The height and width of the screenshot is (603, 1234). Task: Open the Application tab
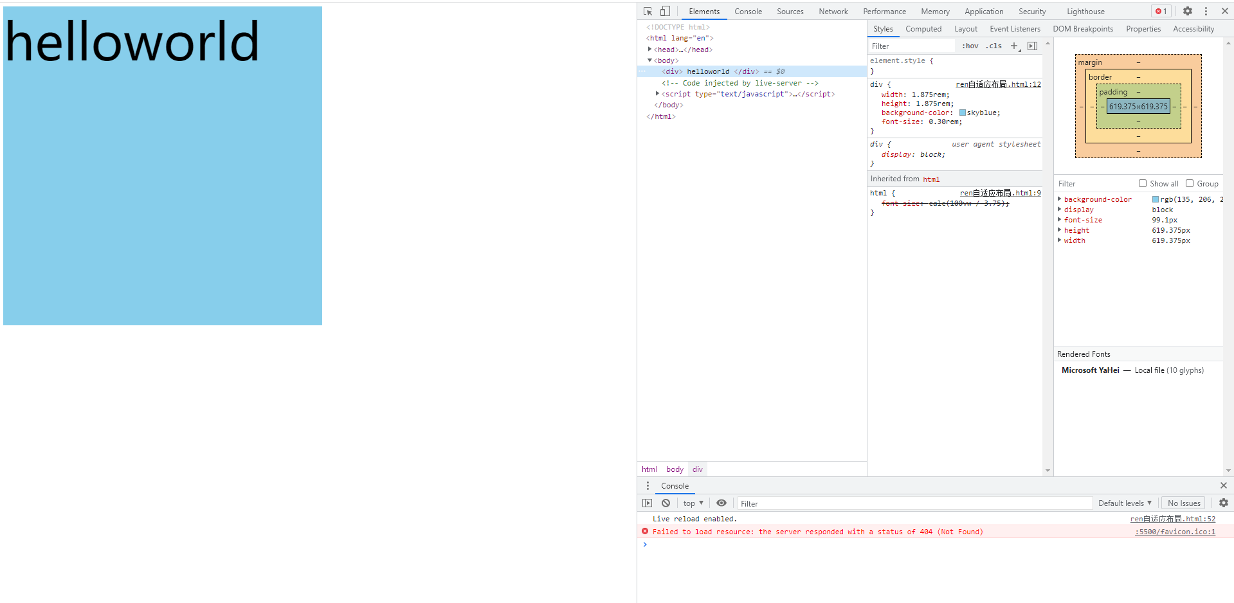coord(984,12)
